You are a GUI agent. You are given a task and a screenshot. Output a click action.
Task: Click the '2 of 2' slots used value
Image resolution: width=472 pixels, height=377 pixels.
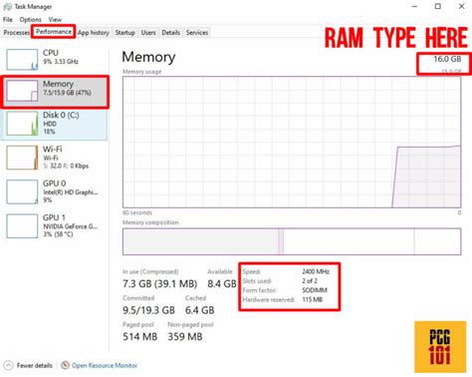coord(310,281)
